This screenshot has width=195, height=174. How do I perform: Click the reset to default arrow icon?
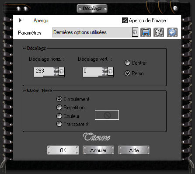(x=172, y=32)
